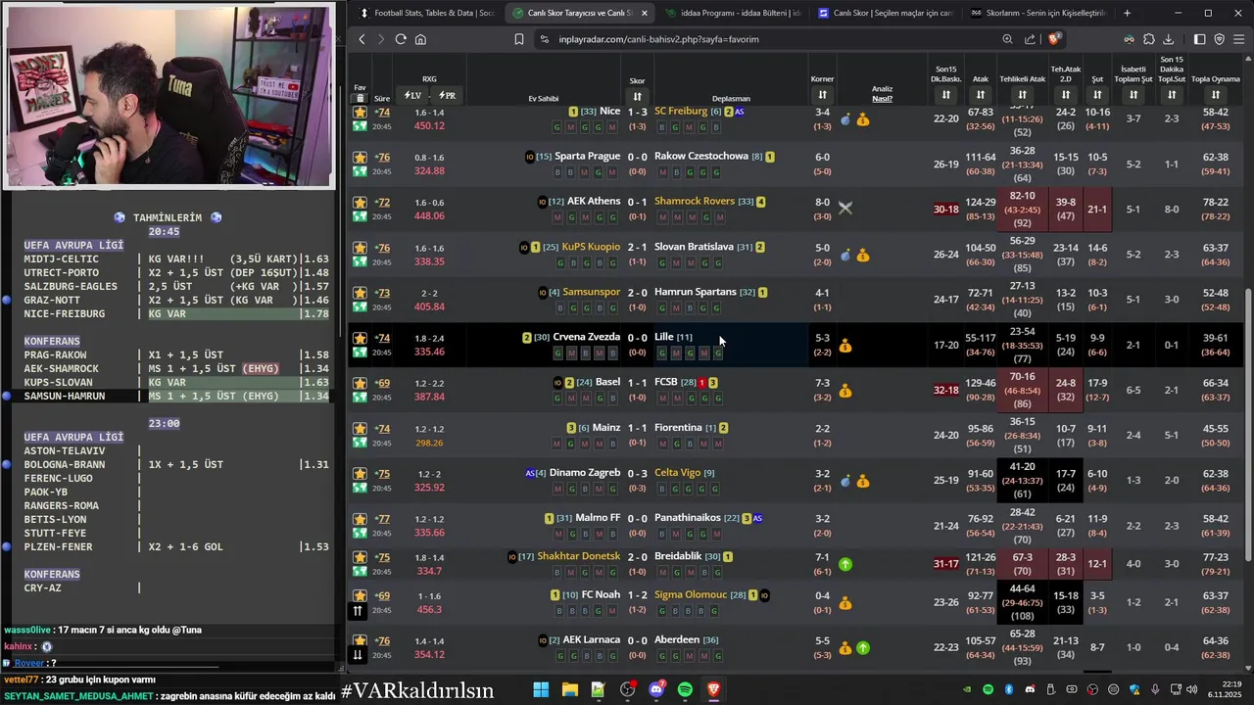Toggle favorite star on Mainz row
The width and height of the screenshot is (1254, 705).
click(360, 429)
